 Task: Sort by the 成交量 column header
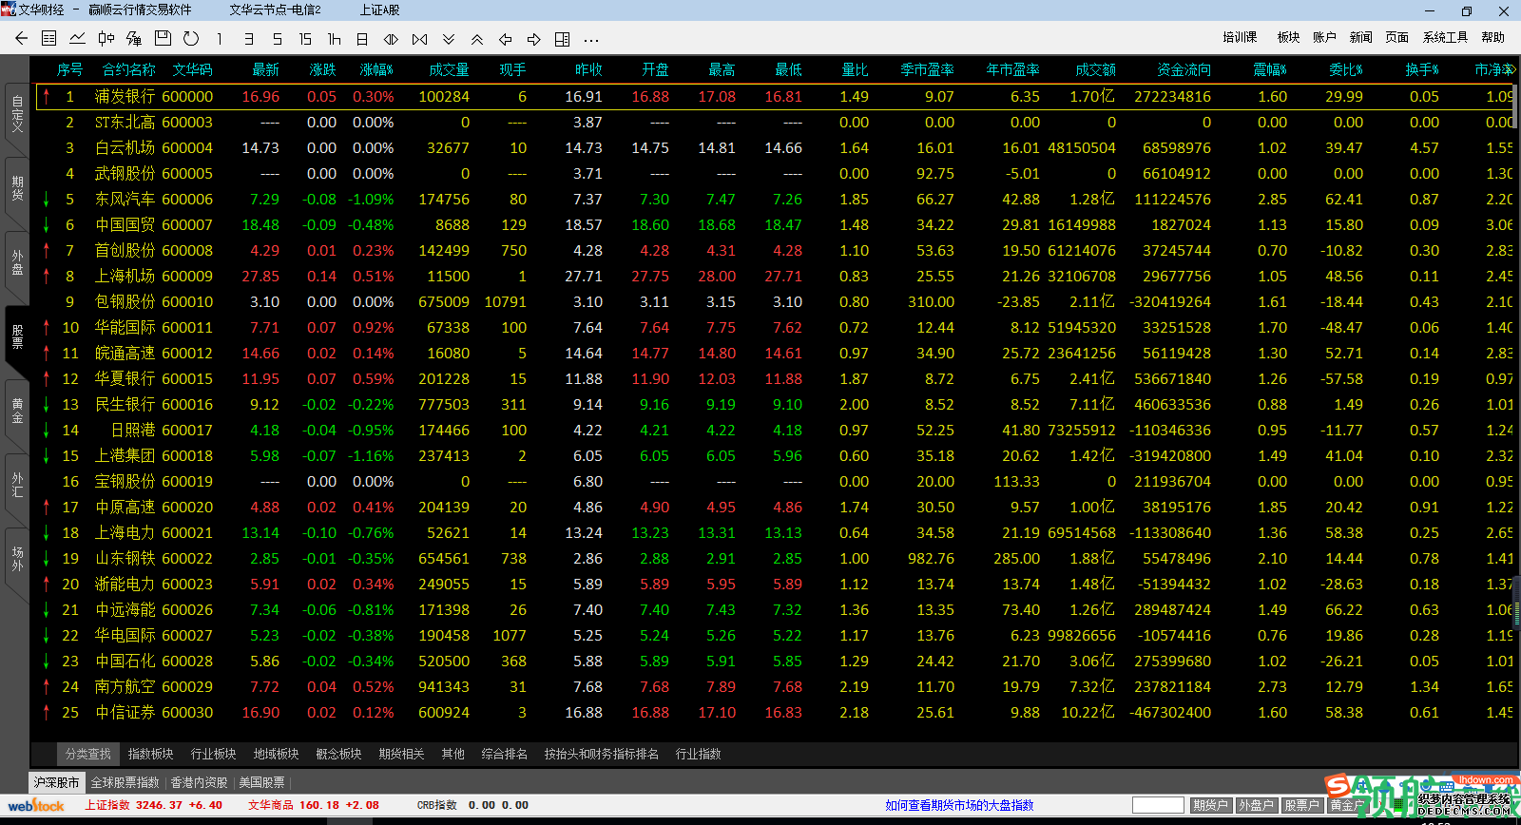pos(449,69)
